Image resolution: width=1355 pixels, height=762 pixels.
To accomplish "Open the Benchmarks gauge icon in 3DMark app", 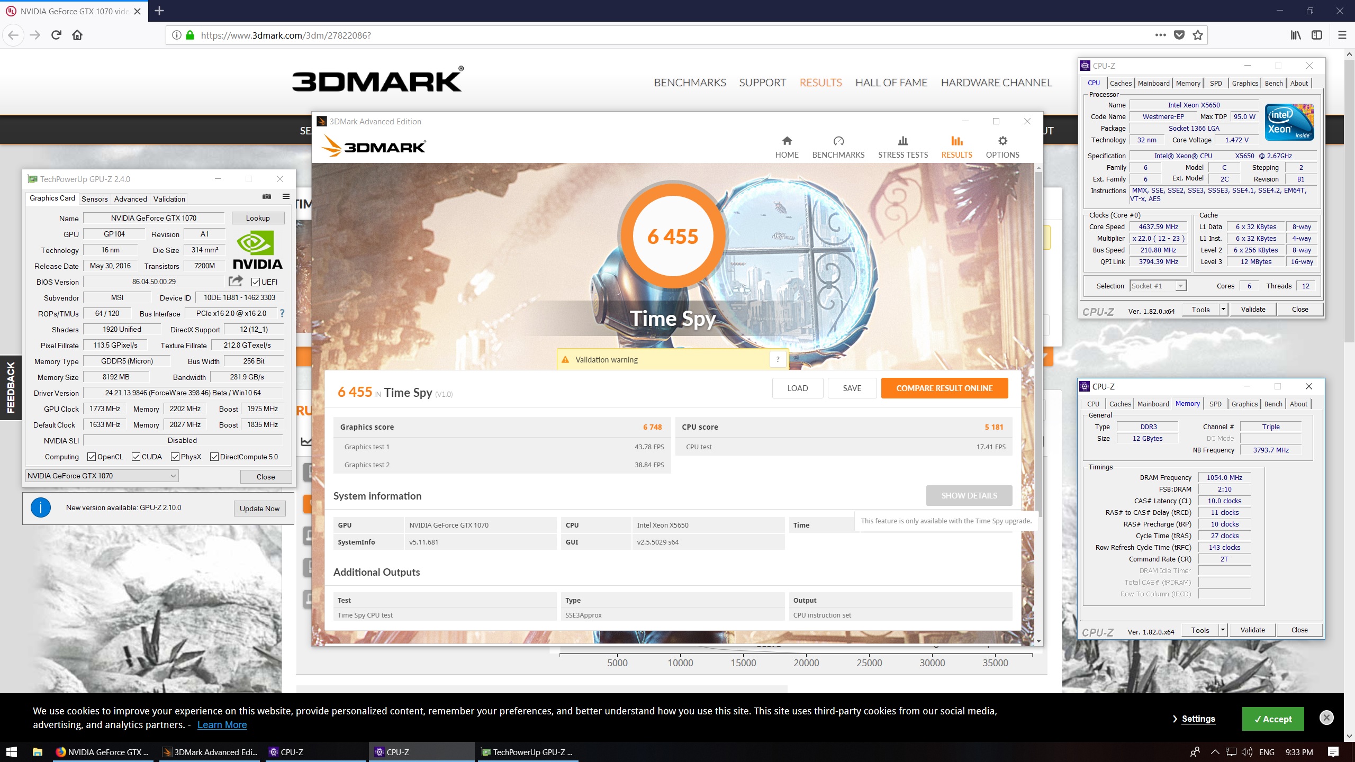I will pos(838,141).
